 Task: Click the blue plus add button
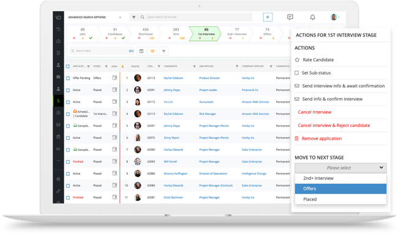[268, 17]
